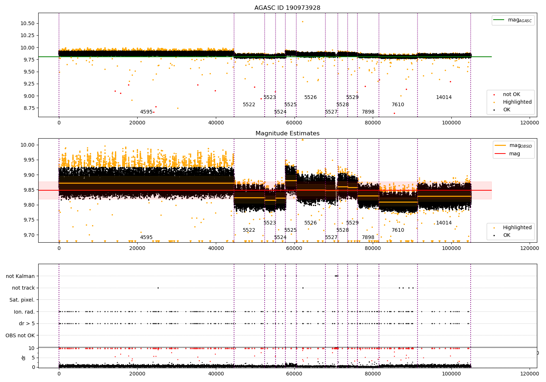The height and width of the screenshot is (382, 546).
Task: Select obsid label 5522 in the top panel
Action: coord(249,104)
